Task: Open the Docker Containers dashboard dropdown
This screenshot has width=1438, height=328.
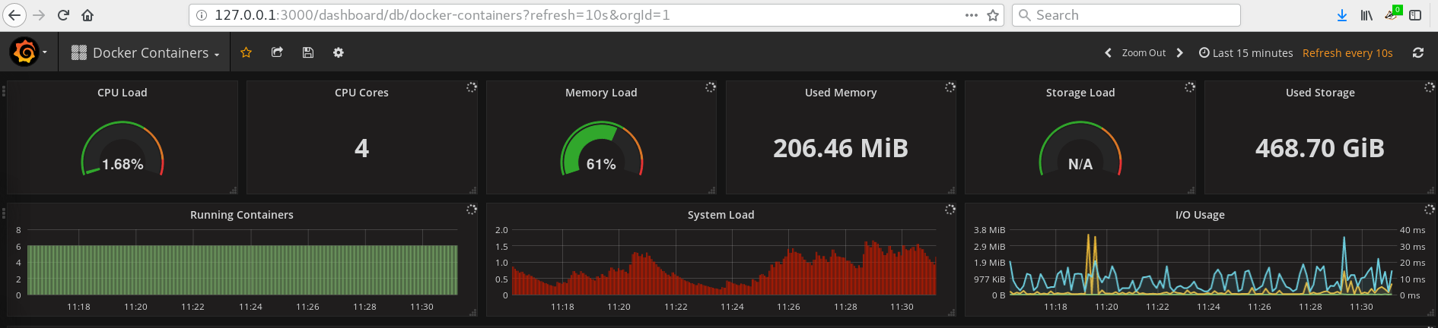Action: (145, 52)
